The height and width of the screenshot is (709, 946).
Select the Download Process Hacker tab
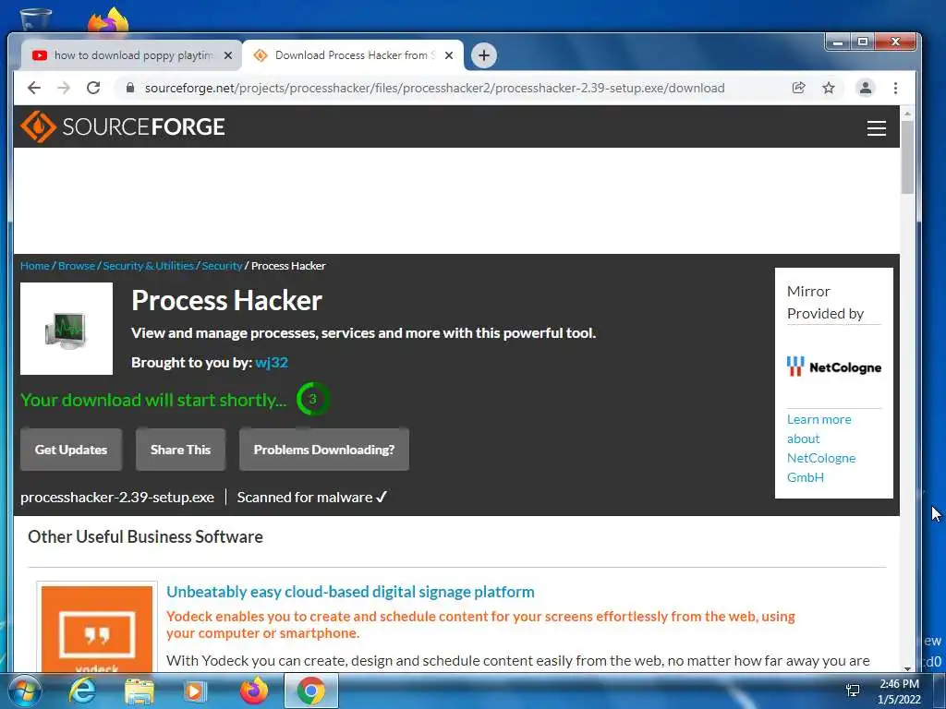pos(355,55)
